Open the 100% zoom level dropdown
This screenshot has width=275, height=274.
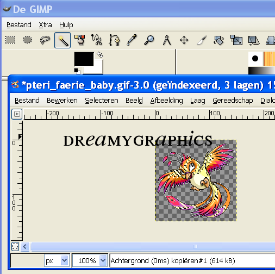103,260
